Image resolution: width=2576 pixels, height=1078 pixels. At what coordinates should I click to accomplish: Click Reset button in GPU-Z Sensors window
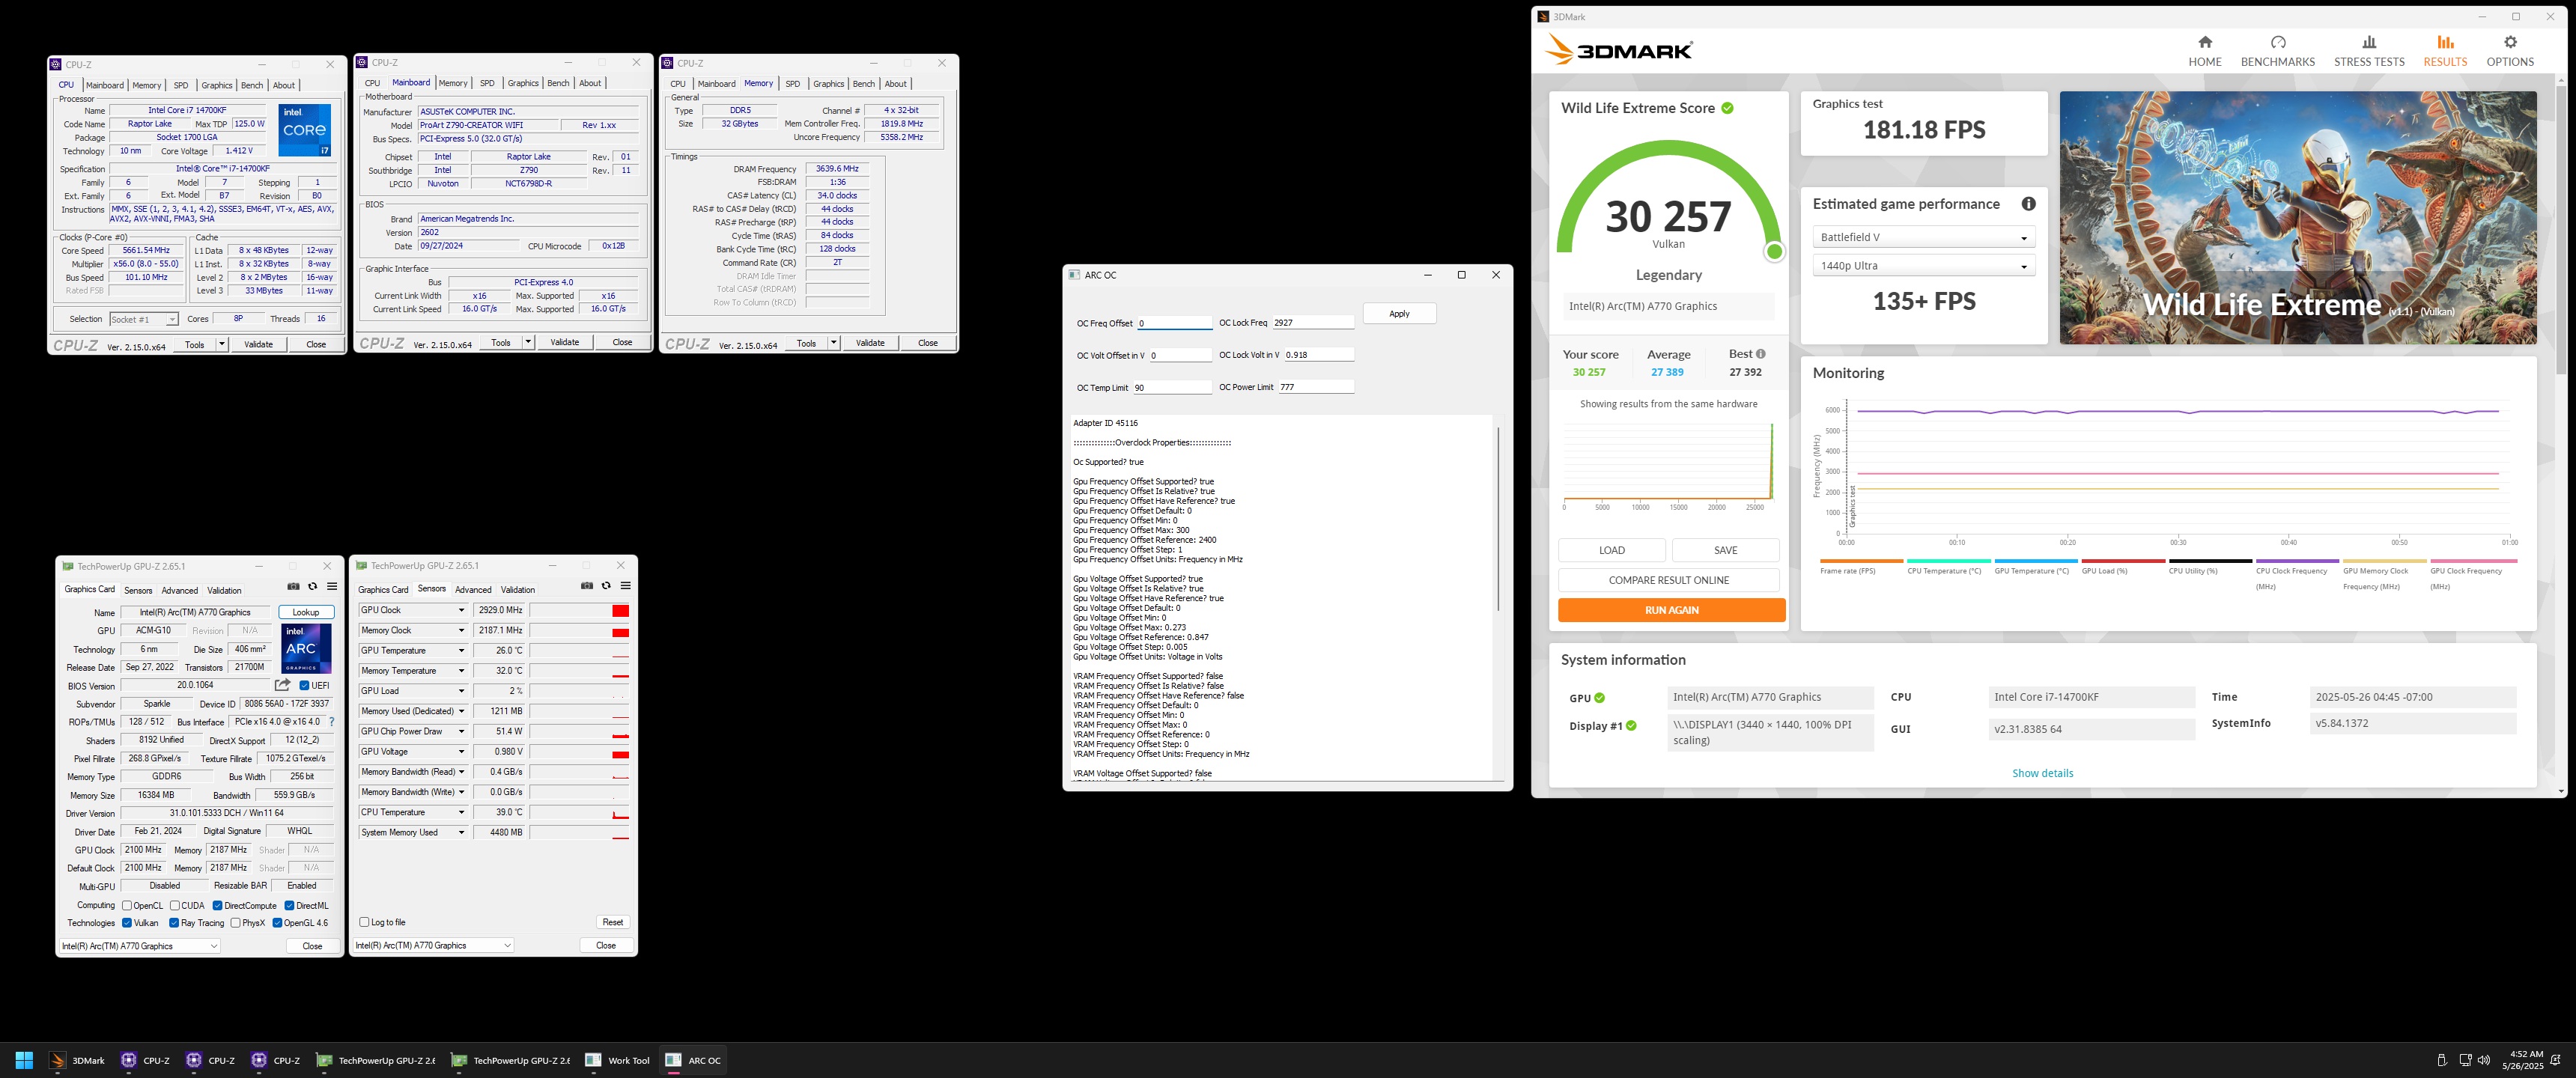click(612, 922)
